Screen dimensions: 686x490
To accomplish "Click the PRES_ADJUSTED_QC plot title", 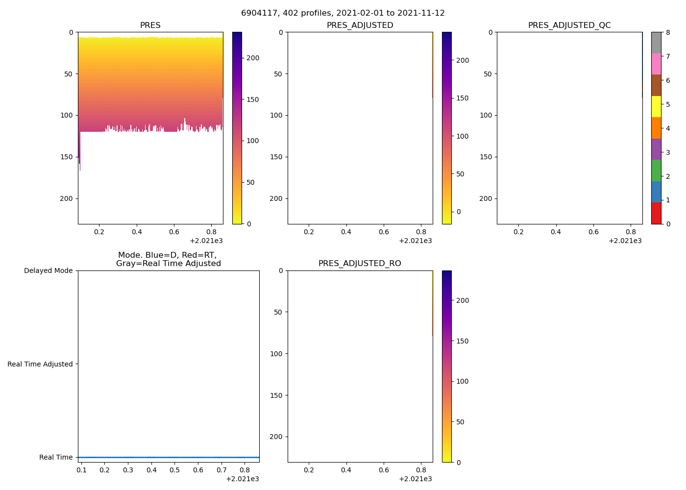I will pos(569,25).
